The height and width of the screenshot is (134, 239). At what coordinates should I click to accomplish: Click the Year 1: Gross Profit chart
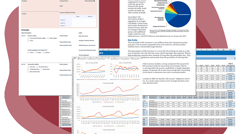point(92,71)
